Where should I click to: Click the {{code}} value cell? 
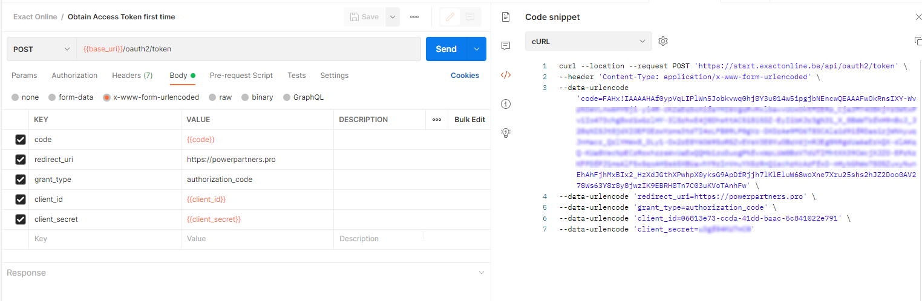point(257,140)
